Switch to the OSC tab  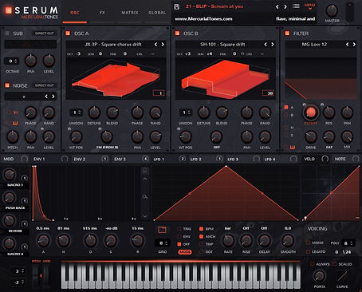(x=75, y=13)
